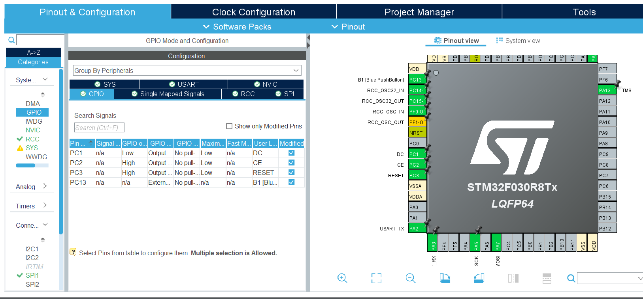Click the category search magnifier icon
This screenshot has width=643, height=299.
[x=11, y=40]
